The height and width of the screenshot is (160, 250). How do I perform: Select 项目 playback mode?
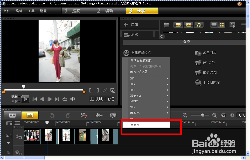14,96
